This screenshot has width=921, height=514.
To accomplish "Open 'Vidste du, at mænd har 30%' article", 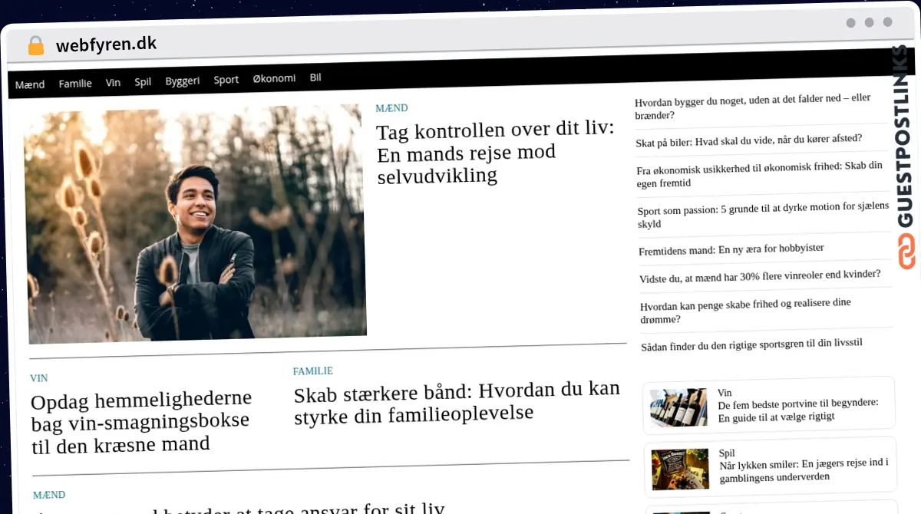I will coord(760,276).
